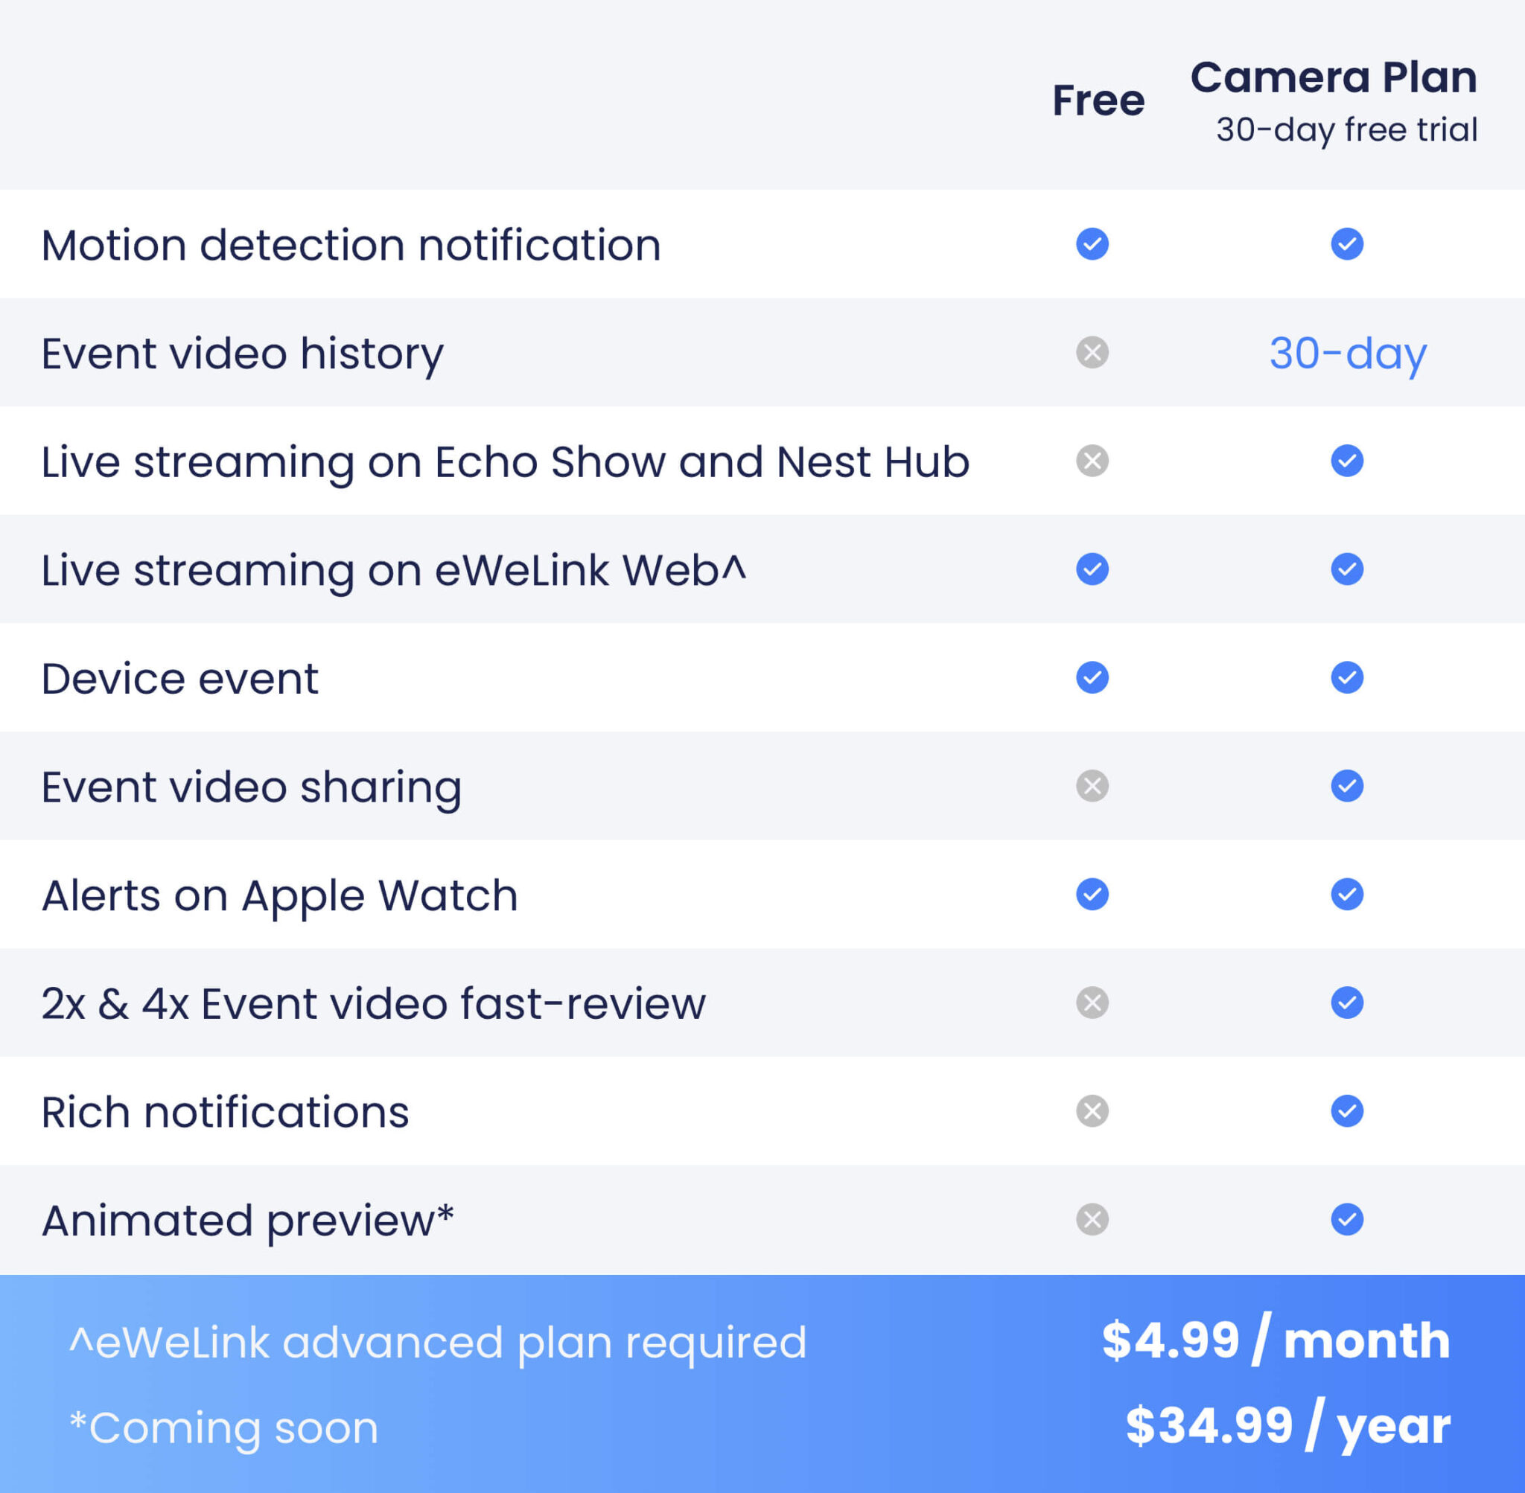The image size is (1525, 1493).
Task: Click Free checkmark for eWeLink Web streaming
Action: (1092, 569)
